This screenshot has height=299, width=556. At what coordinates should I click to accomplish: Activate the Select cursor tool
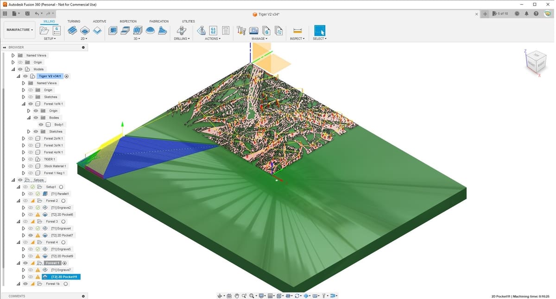pos(320,31)
